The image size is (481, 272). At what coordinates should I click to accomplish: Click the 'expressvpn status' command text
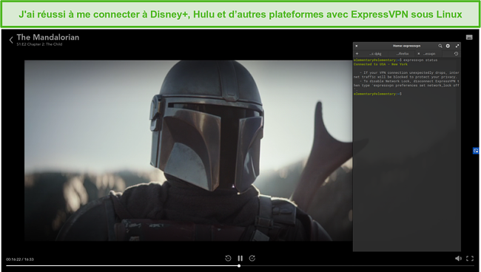point(420,60)
